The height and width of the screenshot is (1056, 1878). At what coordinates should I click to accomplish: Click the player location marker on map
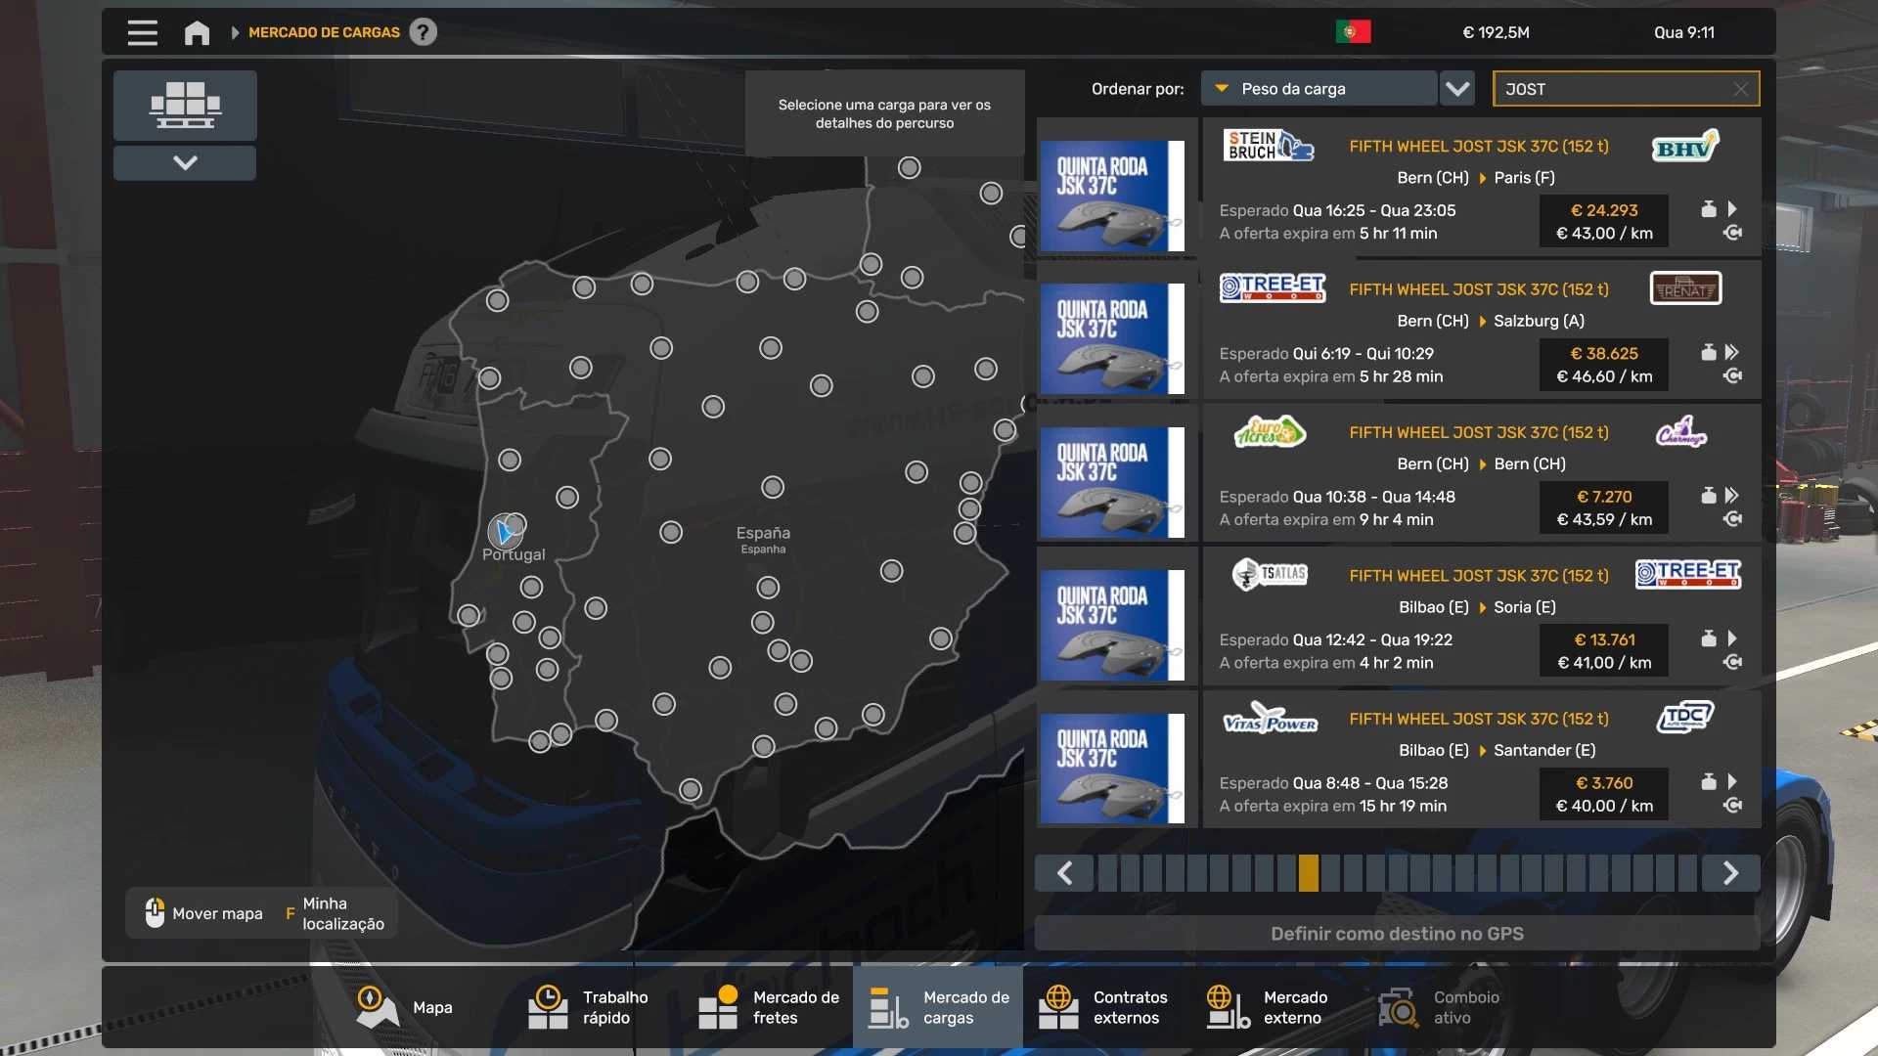(505, 532)
